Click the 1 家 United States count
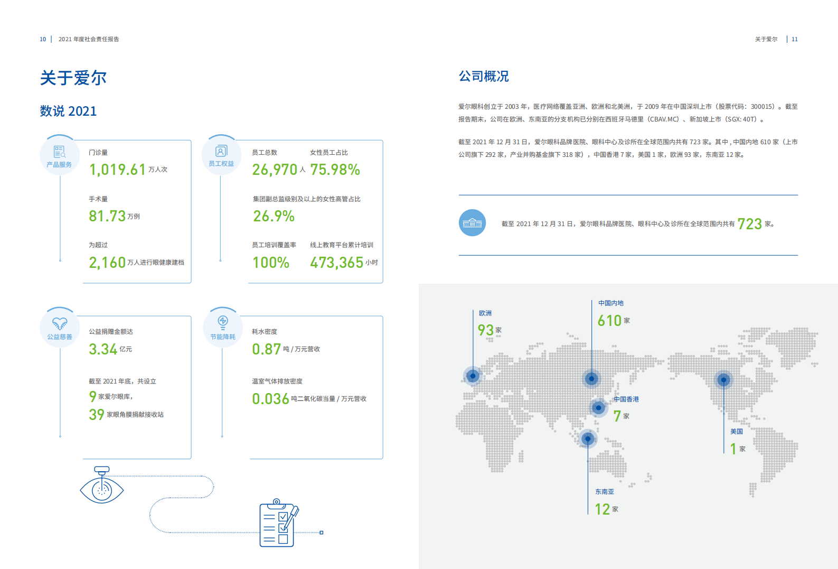 click(x=738, y=449)
